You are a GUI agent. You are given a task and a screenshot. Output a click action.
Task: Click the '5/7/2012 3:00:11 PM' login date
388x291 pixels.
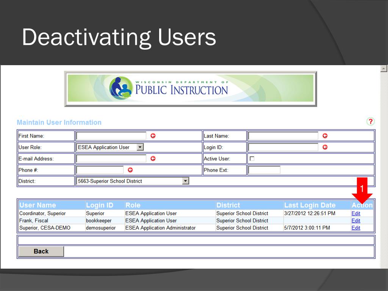307,228
